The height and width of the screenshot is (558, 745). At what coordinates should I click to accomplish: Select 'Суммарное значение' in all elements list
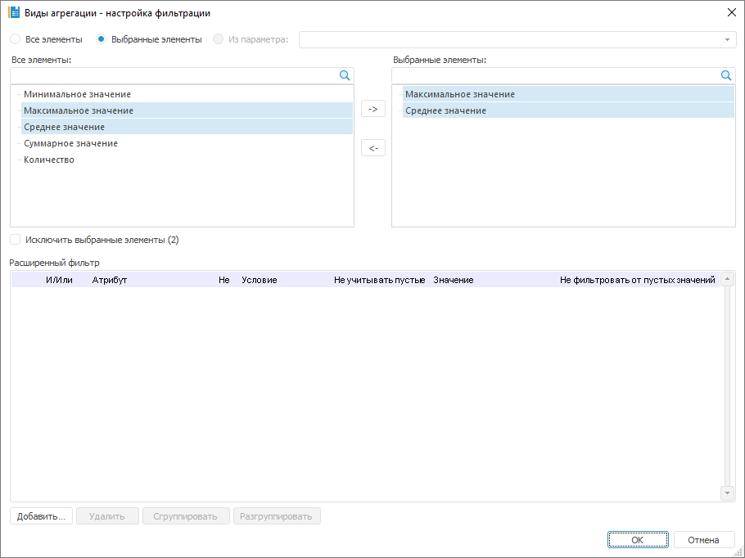coord(70,143)
